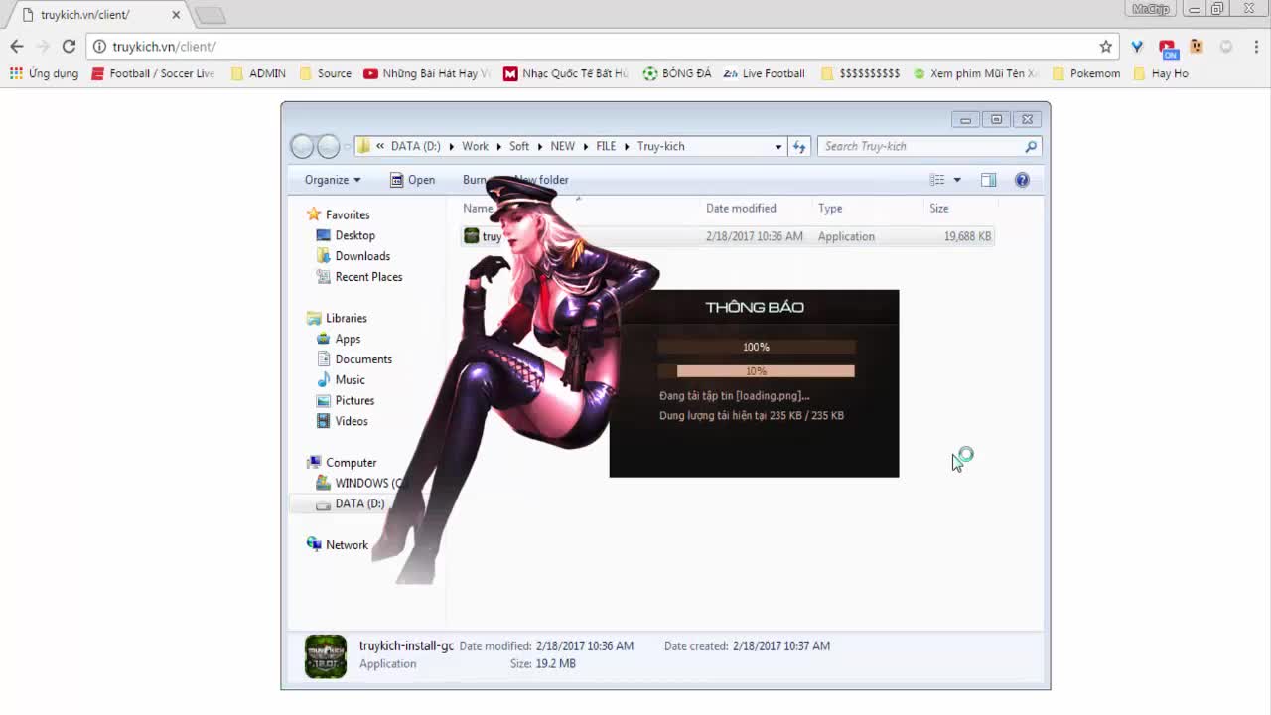Screen dimensions: 1271x715
Task: Open the Pictures library
Action: (x=346, y=401)
